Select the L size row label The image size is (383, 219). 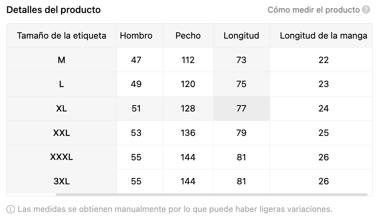click(x=61, y=84)
